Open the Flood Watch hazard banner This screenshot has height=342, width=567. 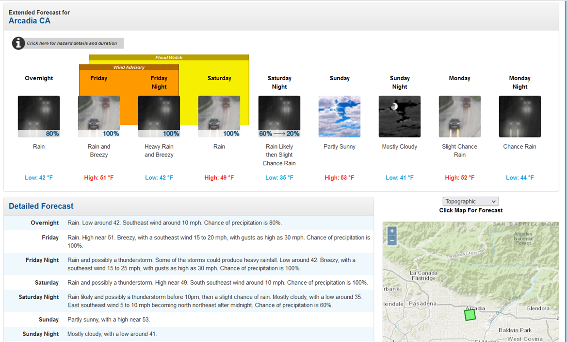[169, 58]
